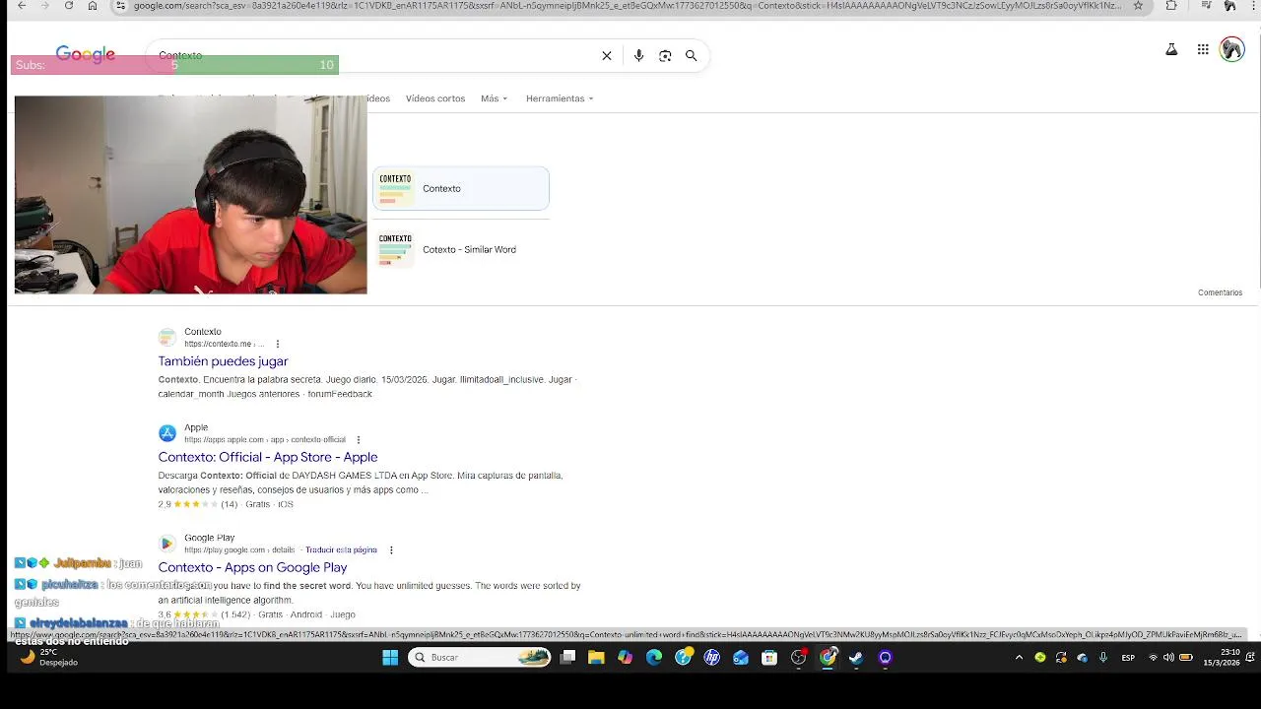This screenshot has width=1261, height=709.
Task: Click the Google Play source name
Action: point(209,538)
